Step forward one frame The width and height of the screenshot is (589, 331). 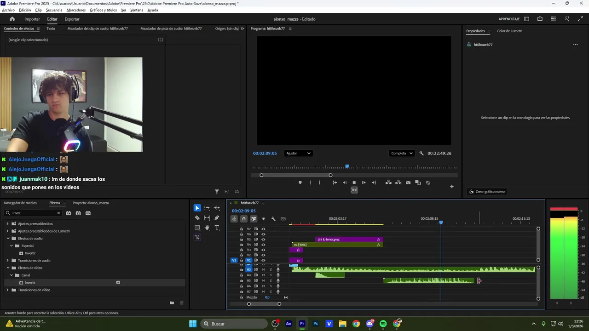point(364,183)
